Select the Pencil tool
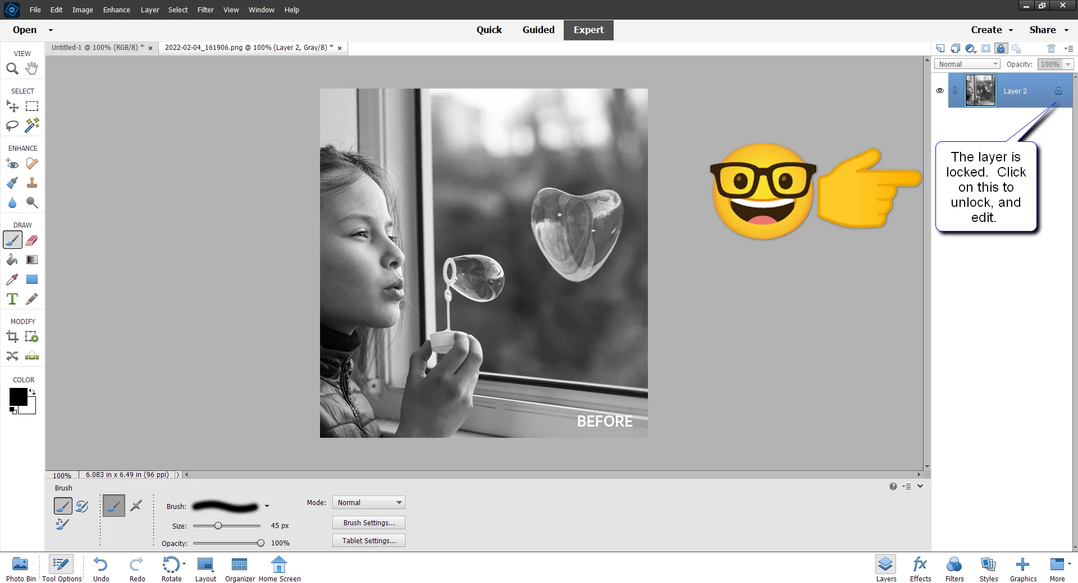1078x583 pixels. click(x=32, y=299)
